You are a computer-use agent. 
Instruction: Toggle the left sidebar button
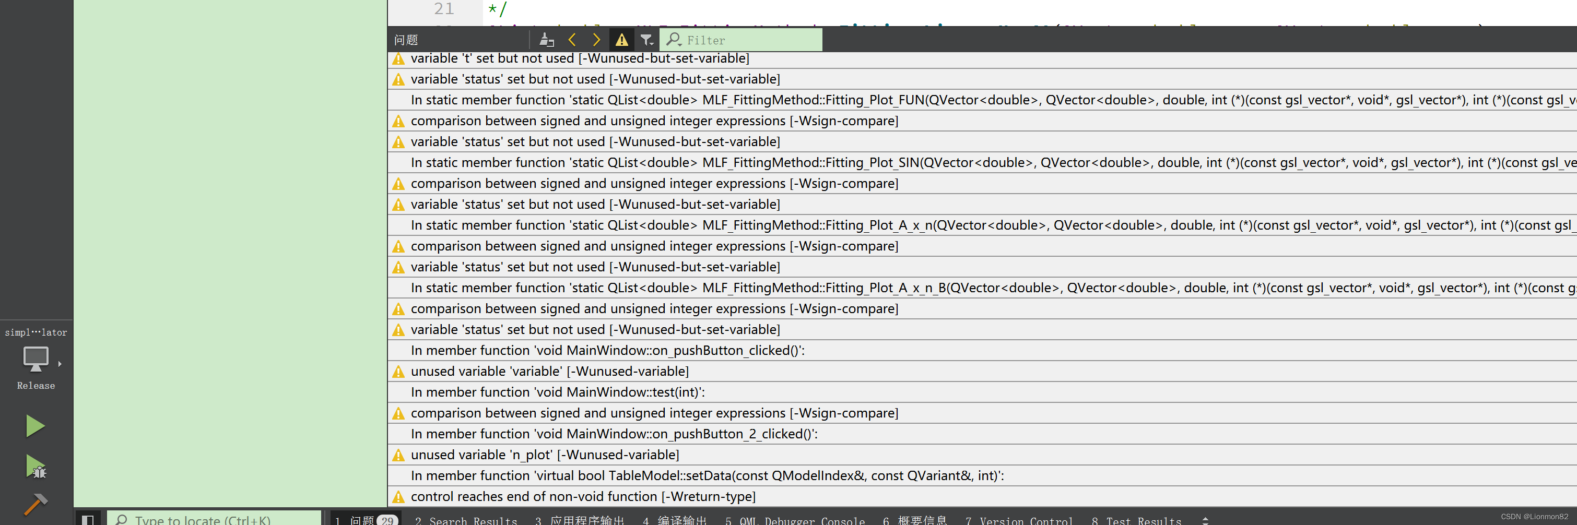(88, 519)
